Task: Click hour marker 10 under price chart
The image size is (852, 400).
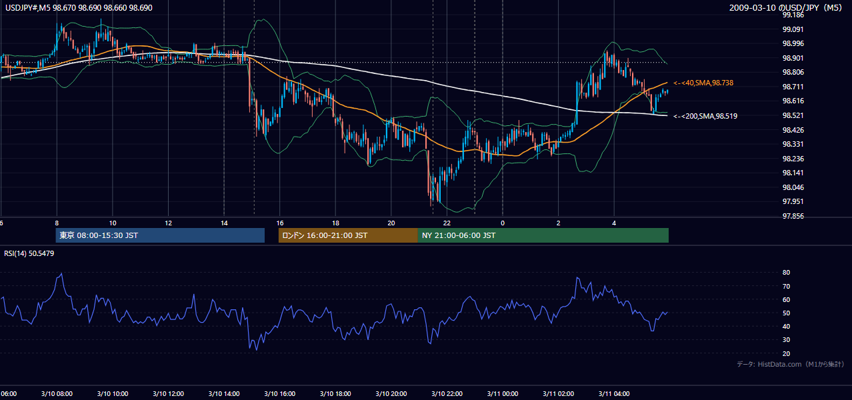Action: [x=113, y=223]
